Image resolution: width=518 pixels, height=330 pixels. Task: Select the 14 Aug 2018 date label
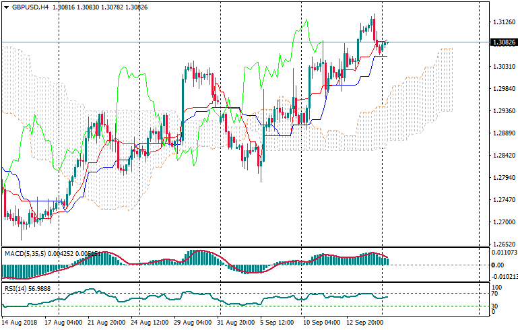(20, 323)
